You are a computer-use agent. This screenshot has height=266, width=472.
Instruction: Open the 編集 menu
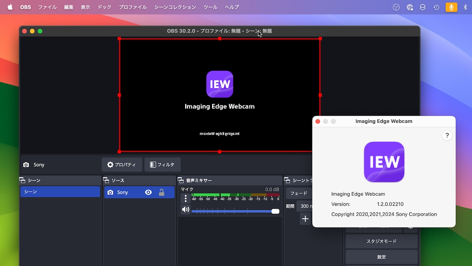point(69,7)
